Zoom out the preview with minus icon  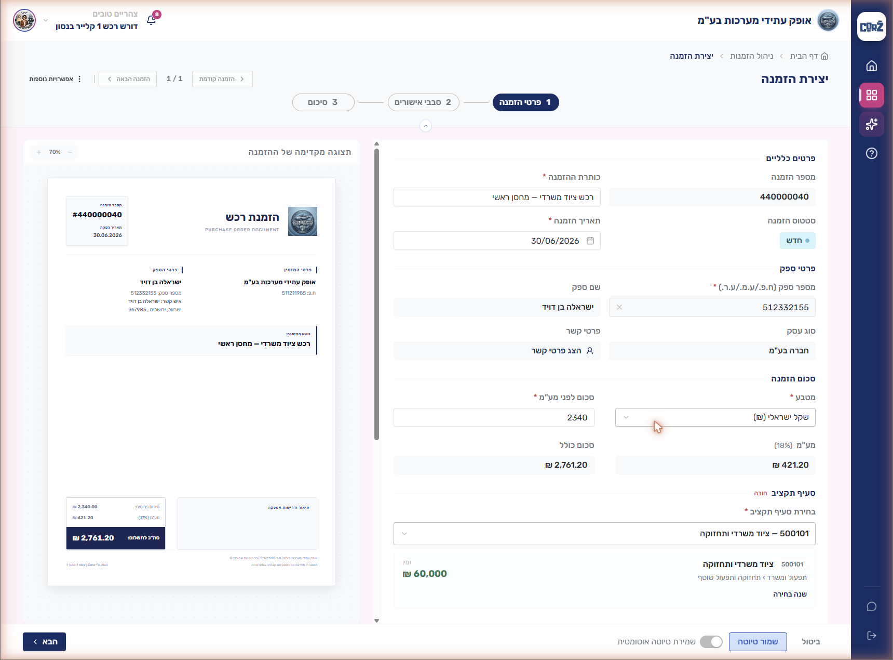(70, 152)
